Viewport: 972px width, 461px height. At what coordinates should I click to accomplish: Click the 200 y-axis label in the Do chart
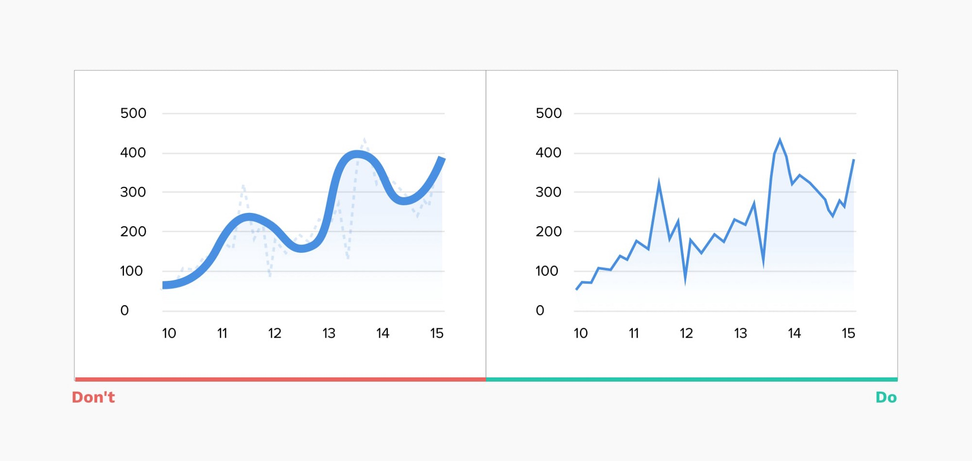(x=549, y=231)
